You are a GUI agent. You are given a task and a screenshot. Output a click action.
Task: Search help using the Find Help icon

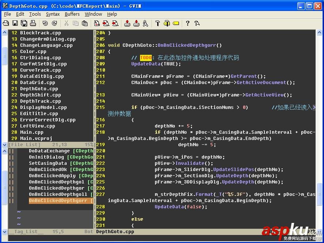coord(197,23)
